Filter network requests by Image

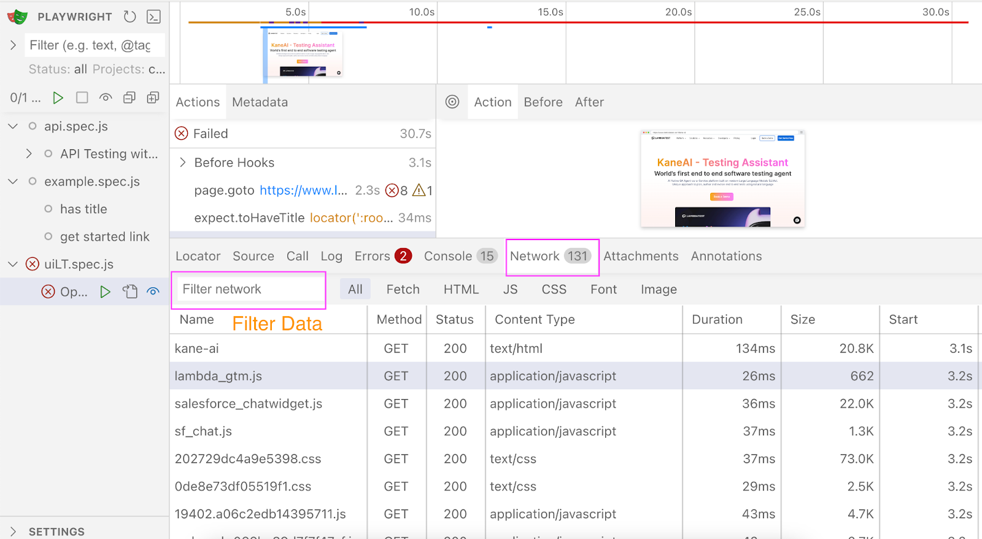click(659, 289)
